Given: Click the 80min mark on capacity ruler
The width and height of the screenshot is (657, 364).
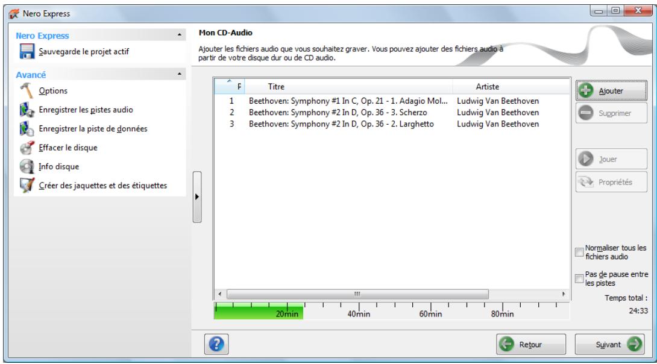Looking at the screenshot, I should (x=502, y=314).
